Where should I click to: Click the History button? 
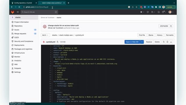coord(160,35)
